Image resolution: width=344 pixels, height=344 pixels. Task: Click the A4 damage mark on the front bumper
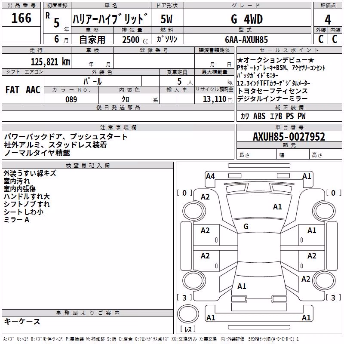(x=210, y=176)
